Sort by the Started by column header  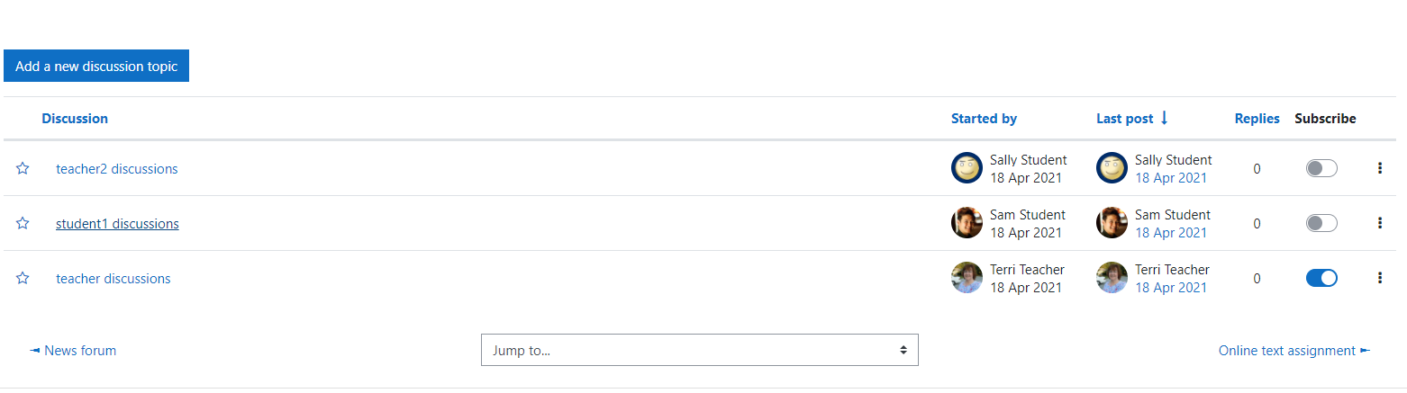(984, 119)
